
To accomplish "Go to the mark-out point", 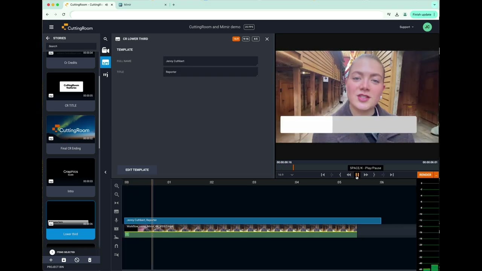I will pos(383,175).
